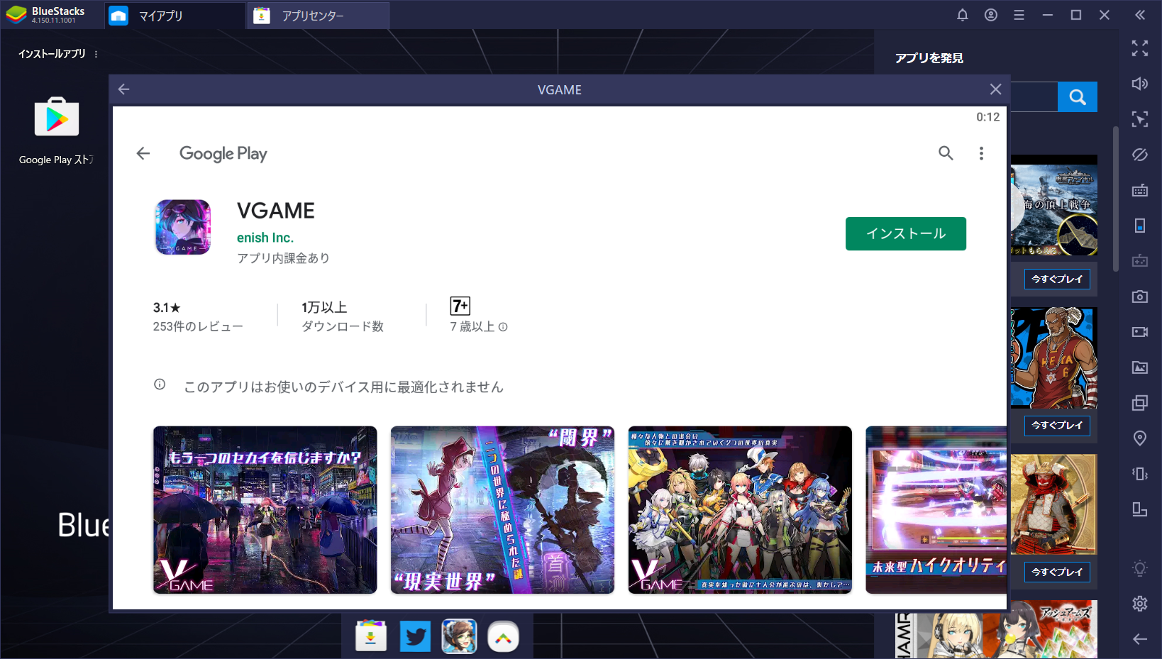Collapse the right sidebar with double chevron
This screenshot has height=659, width=1162.
1140,15
